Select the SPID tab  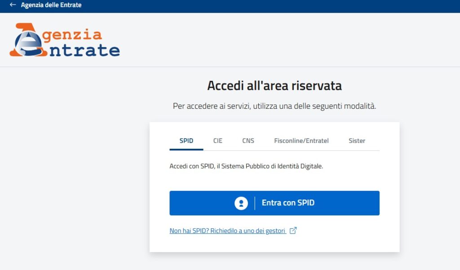pyautogui.click(x=186, y=141)
